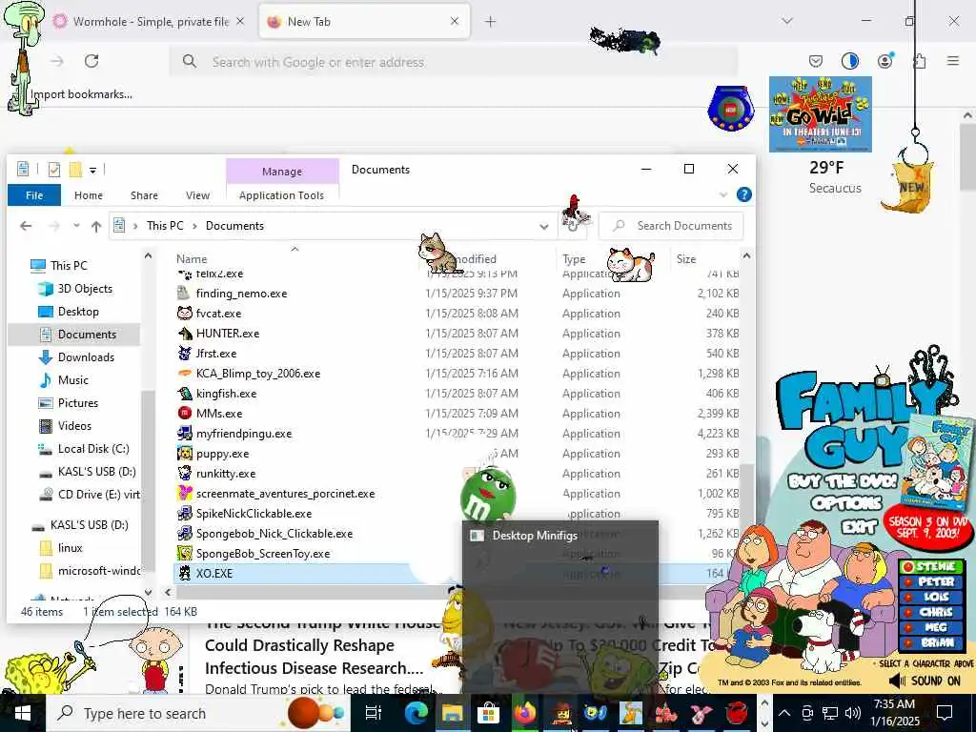Click the taskbar search box
976x732 pixels.
coord(197,713)
